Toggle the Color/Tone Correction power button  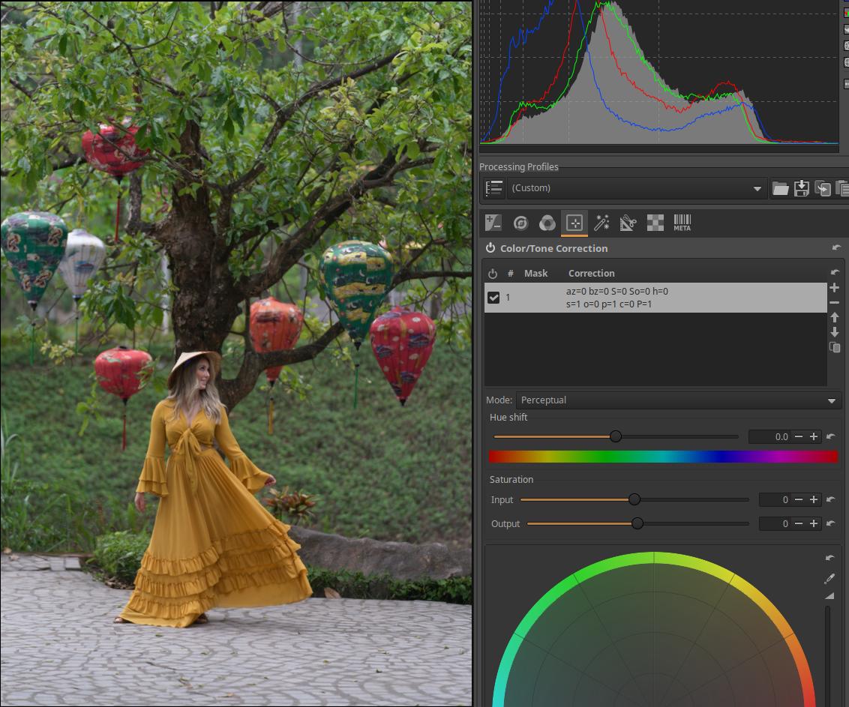tap(490, 248)
